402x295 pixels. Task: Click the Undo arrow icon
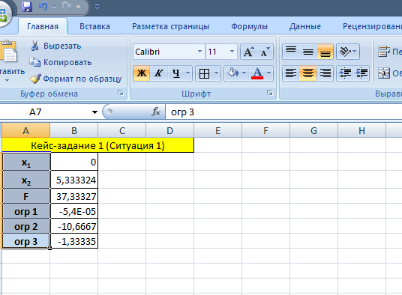click(x=43, y=7)
